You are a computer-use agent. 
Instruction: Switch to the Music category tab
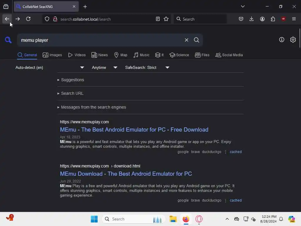tap(141, 55)
